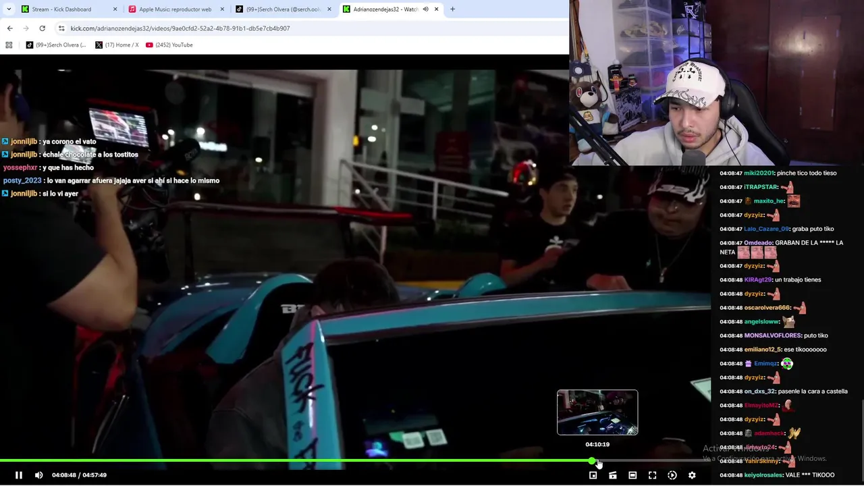The height and width of the screenshot is (486, 864).
Task: Toggle theater mode in video player
Action: (632, 475)
